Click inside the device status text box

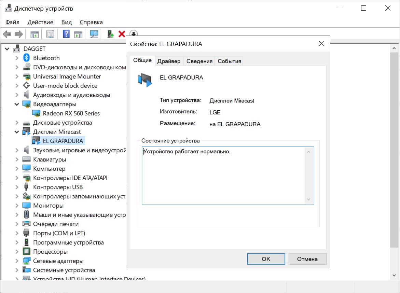coord(224,176)
